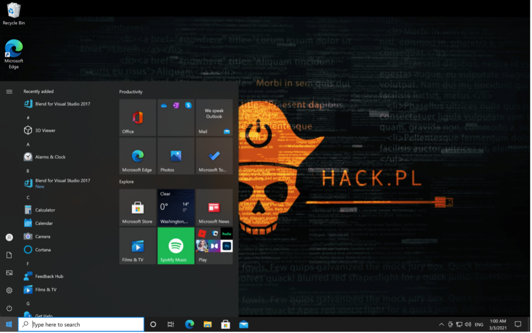This screenshot has height=333, width=532.
Task: Launch Edge from the taskbar
Action: coord(189,325)
